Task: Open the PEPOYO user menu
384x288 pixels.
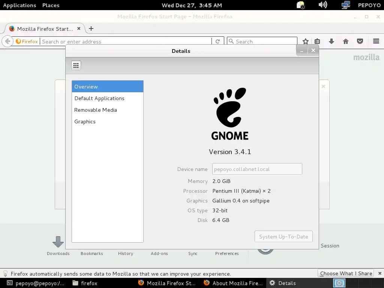Action: coord(369,5)
